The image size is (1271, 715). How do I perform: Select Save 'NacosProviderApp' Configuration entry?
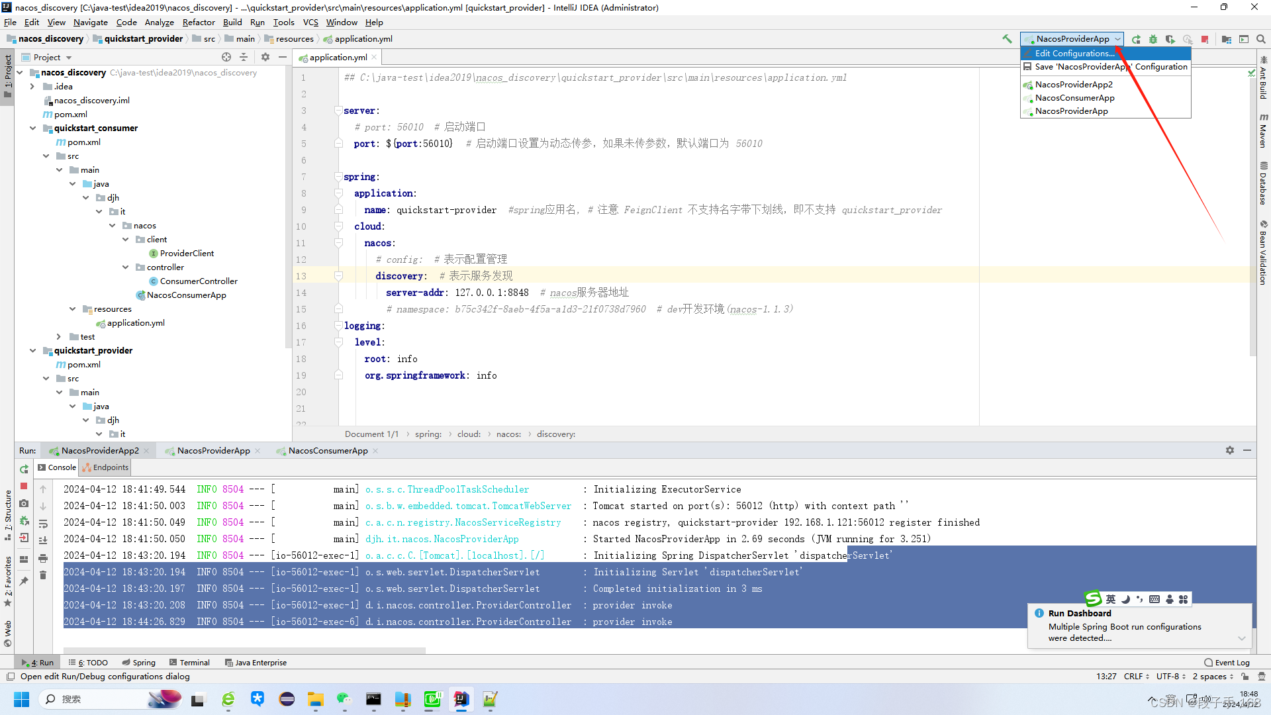pos(1106,67)
